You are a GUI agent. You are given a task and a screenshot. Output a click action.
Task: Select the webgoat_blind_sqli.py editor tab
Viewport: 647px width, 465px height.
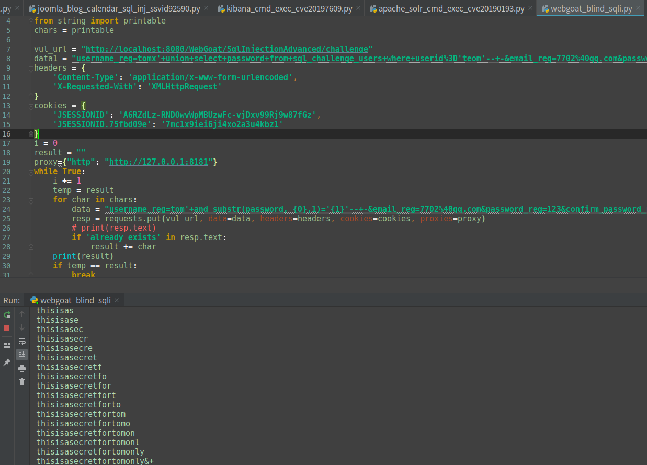591,9
